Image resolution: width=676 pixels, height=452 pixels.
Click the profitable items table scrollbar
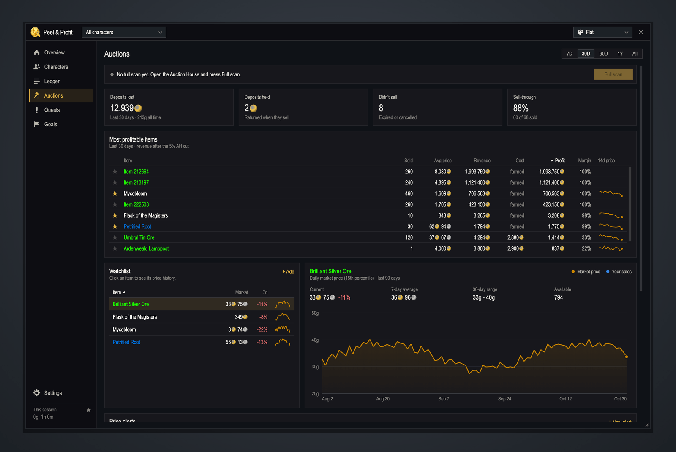(630, 204)
